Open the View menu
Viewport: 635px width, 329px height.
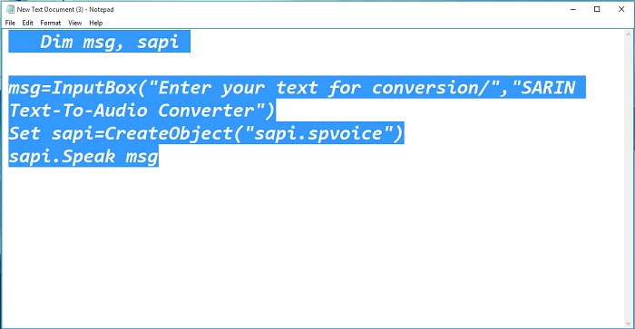tap(75, 23)
